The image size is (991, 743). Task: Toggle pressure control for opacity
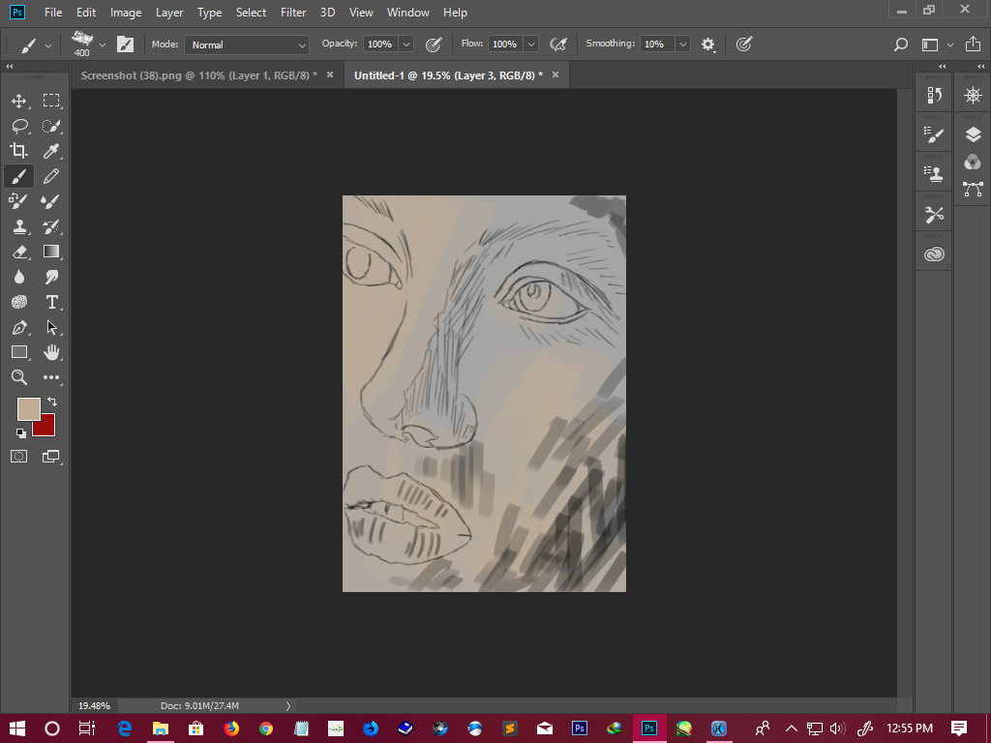pos(434,45)
